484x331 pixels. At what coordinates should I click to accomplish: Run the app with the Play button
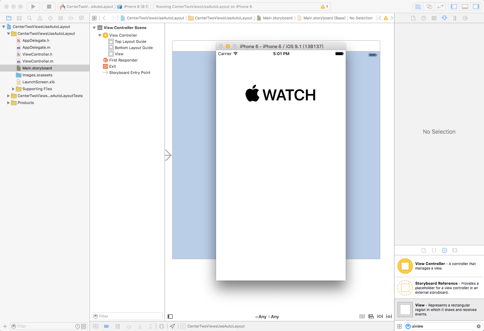point(33,7)
